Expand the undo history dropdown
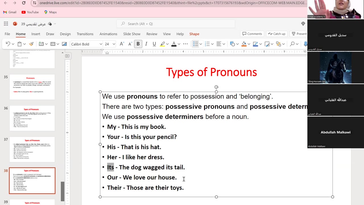The image size is (364, 205). click(13, 44)
